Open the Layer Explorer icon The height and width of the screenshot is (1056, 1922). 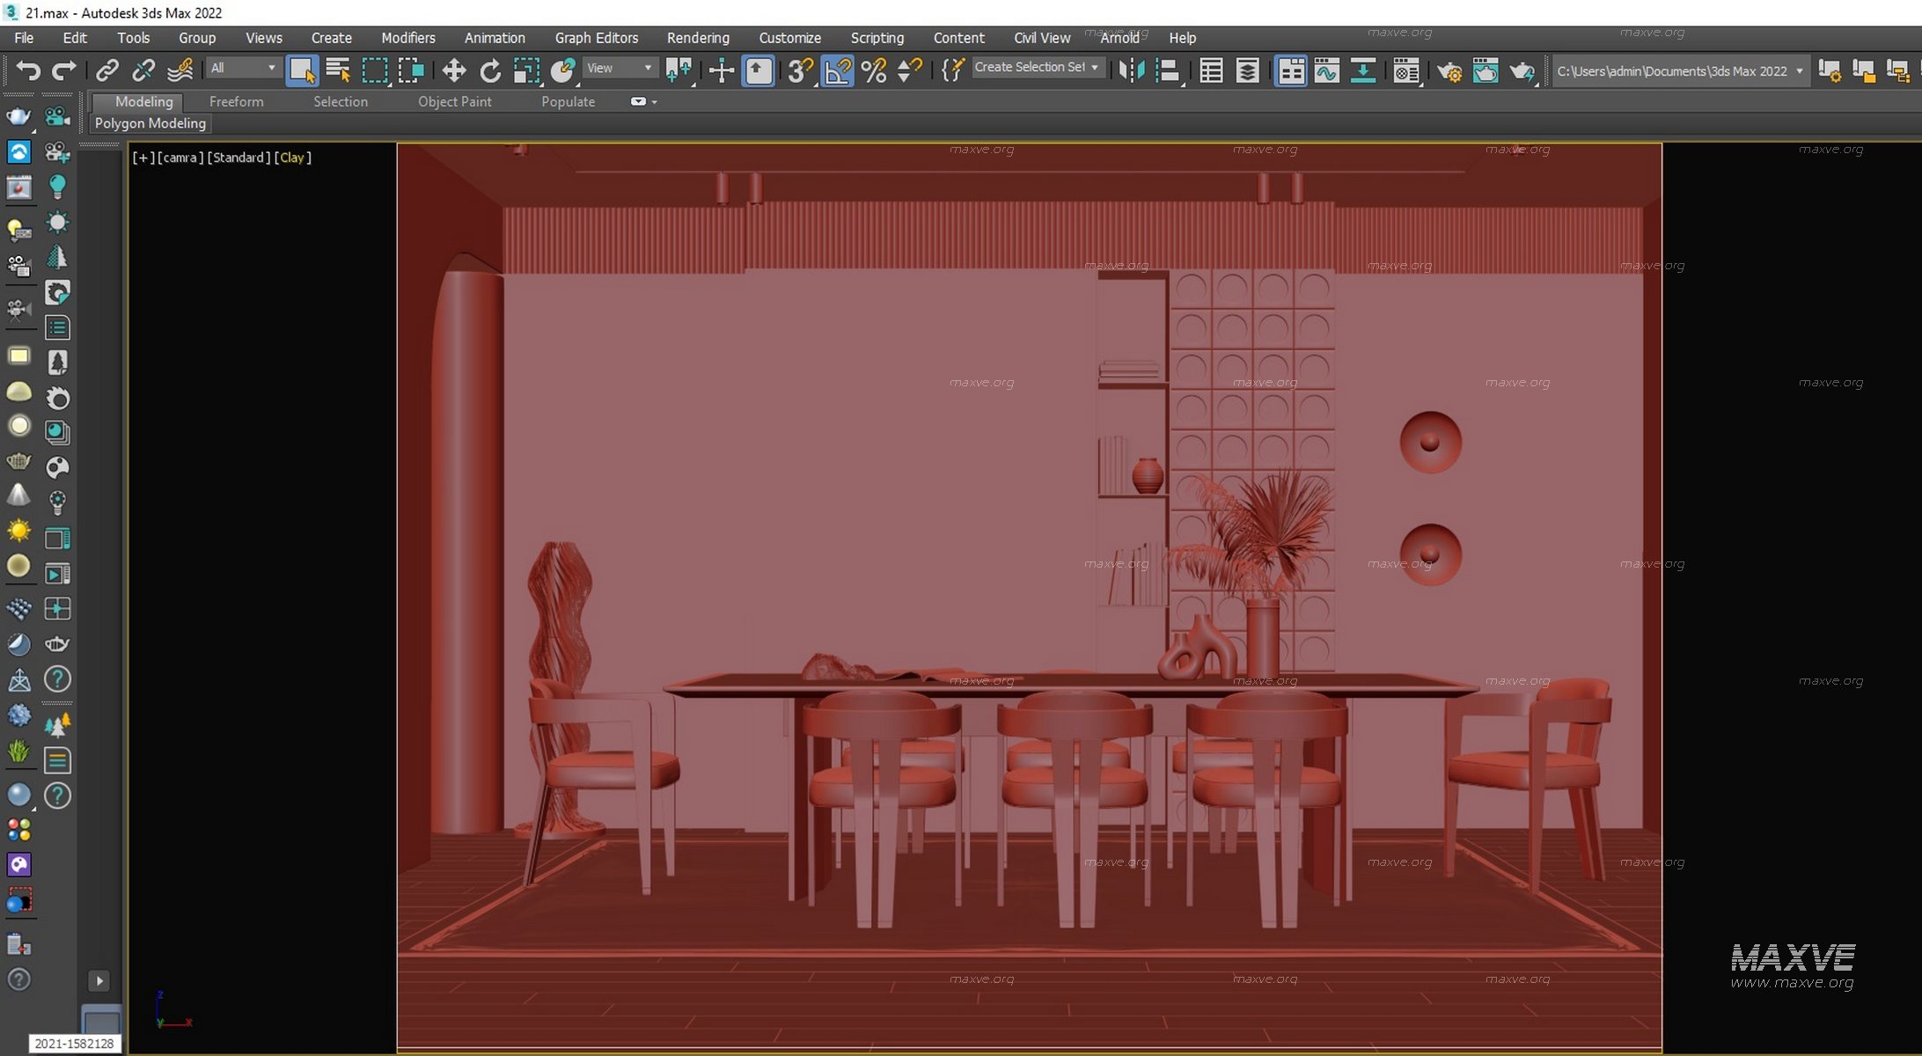[1247, 70]
